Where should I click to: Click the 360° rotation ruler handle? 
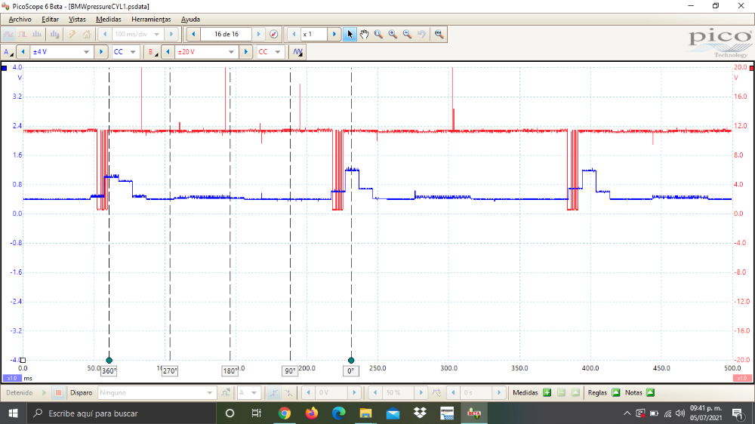pyautogui.click(x=109, y=371)
